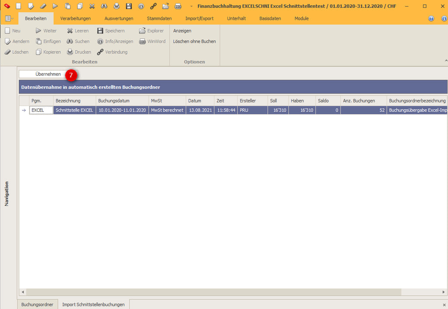Switch to the Import/Export ribbon tab
This screenshot has height=309, width=448.
point(199,18)
